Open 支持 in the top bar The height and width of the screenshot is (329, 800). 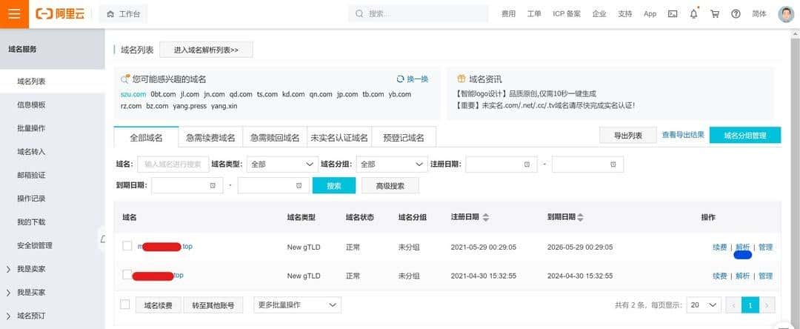pyautogui.click(x=625, y=14)
